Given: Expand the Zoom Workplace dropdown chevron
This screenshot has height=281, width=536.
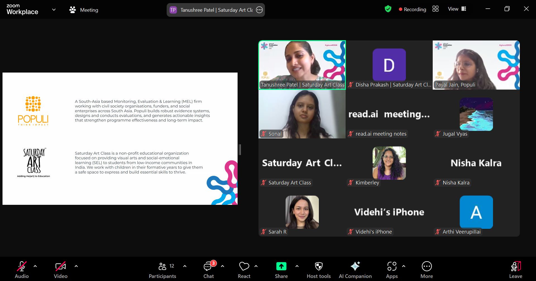Looking at the screenshot, I should point(54,10).
